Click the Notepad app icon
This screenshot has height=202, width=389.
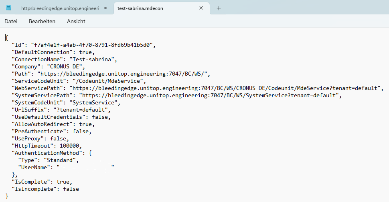coord(8,8)
